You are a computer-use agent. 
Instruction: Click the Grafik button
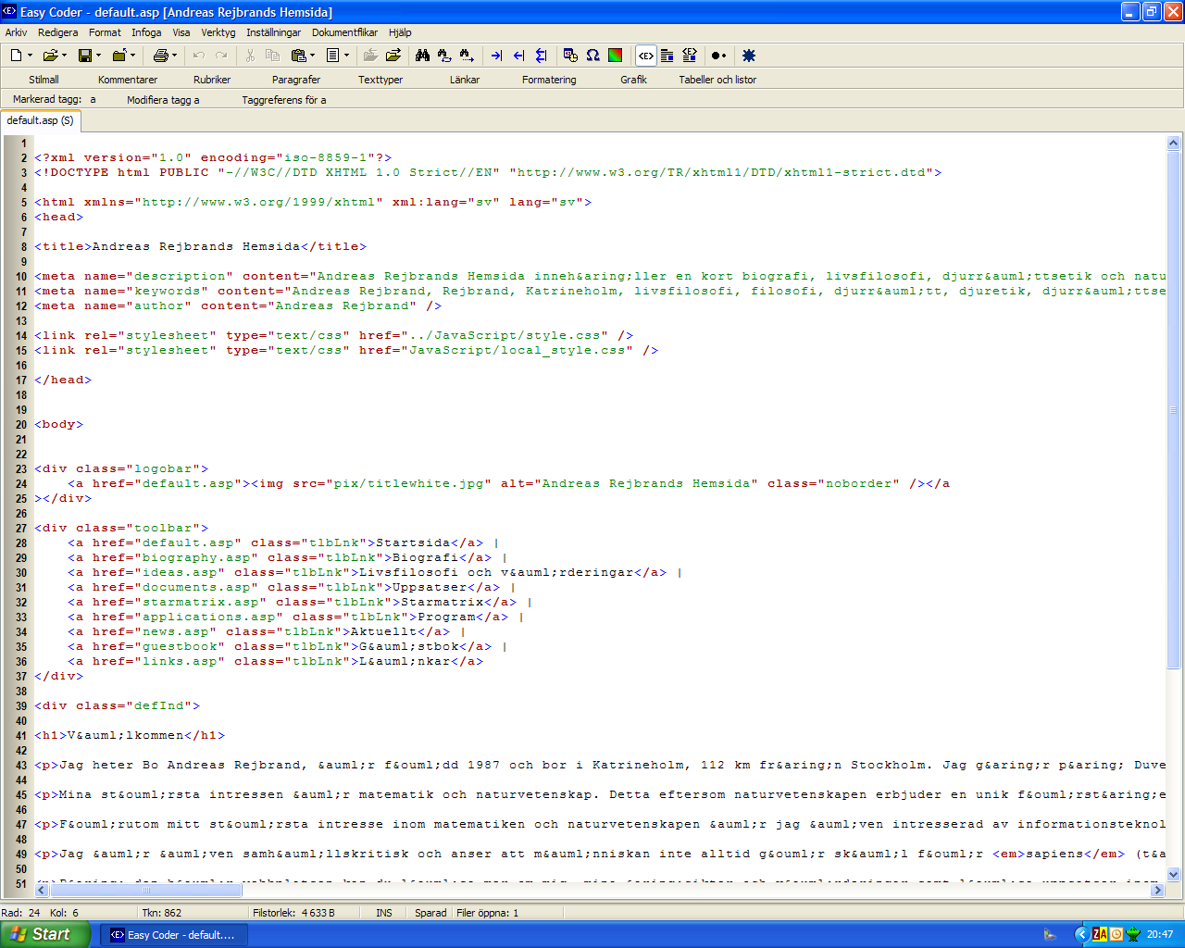(x=633, y=80)
